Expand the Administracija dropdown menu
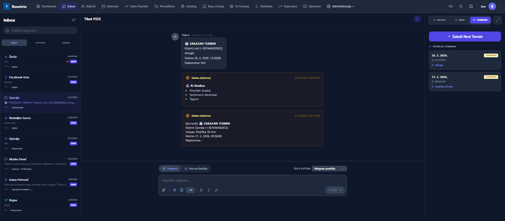505x221 pixels. pyautogui.click(x=341, y=6)
